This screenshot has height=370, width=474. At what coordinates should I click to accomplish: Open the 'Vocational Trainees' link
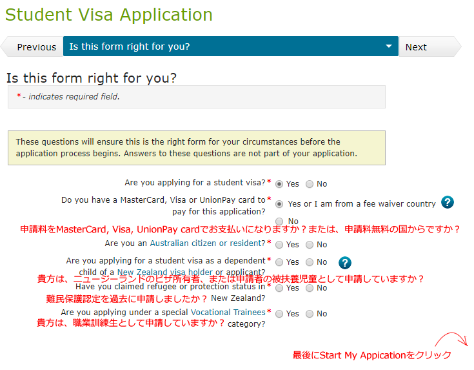pyautogui.click(x=228, y=312)
